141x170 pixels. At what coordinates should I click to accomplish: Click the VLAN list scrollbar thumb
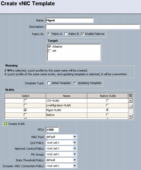(x=130, y=106)
